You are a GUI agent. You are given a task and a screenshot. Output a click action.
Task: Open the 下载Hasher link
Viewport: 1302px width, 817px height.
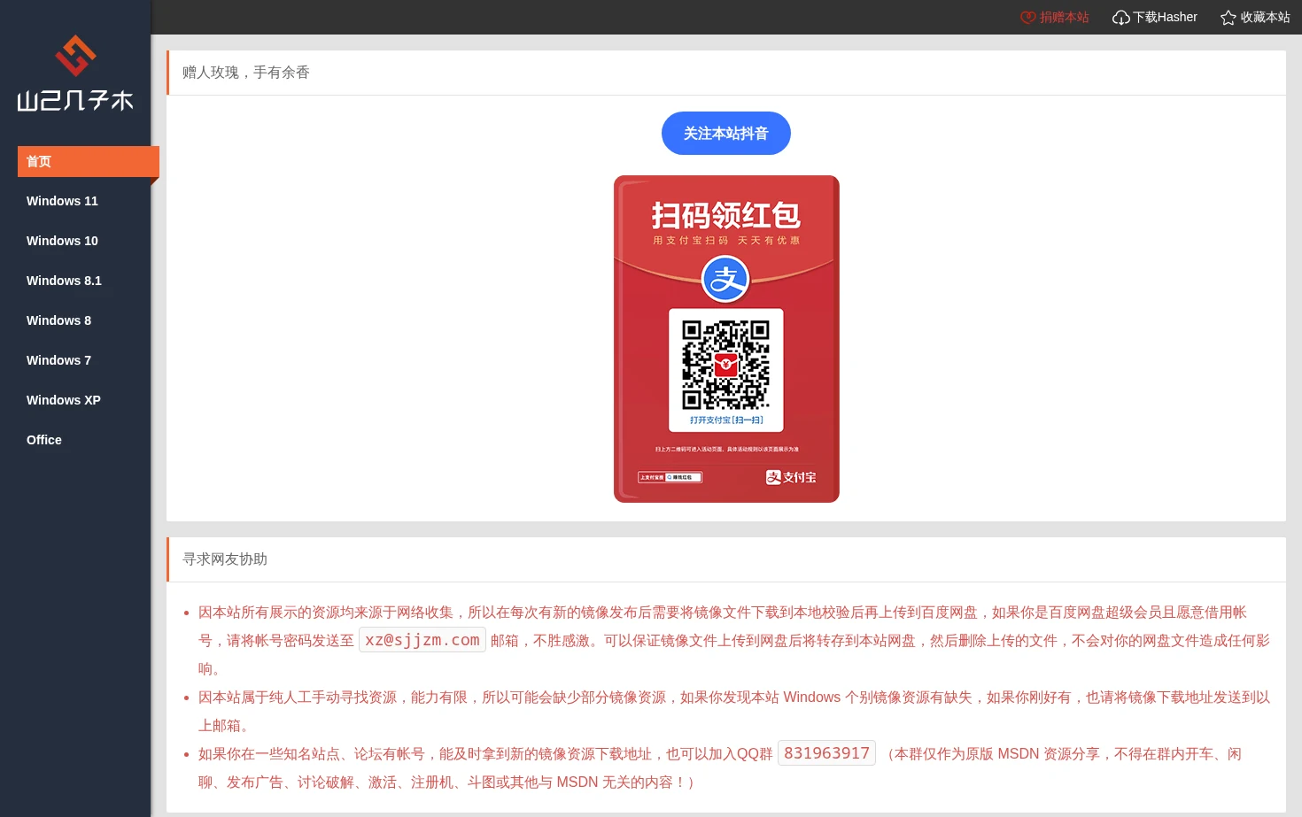pos(1155,17)
